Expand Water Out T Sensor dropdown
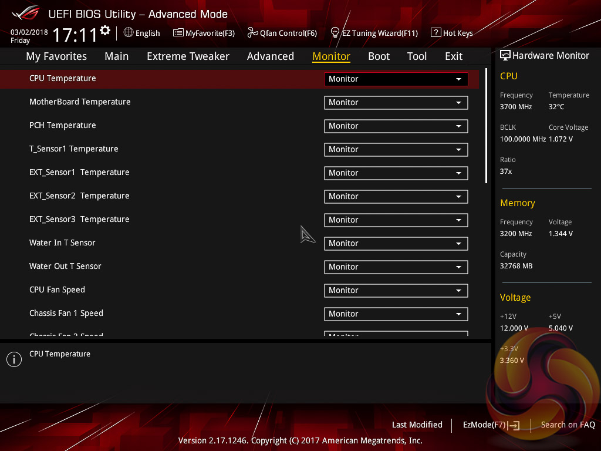Viewport: 601px width, 451px height. 396,267
